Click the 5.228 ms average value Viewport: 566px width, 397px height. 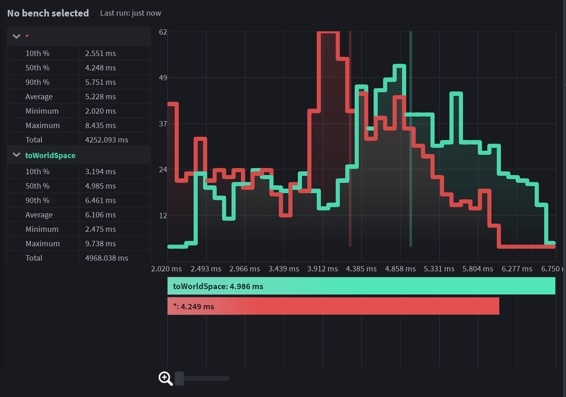101,97
